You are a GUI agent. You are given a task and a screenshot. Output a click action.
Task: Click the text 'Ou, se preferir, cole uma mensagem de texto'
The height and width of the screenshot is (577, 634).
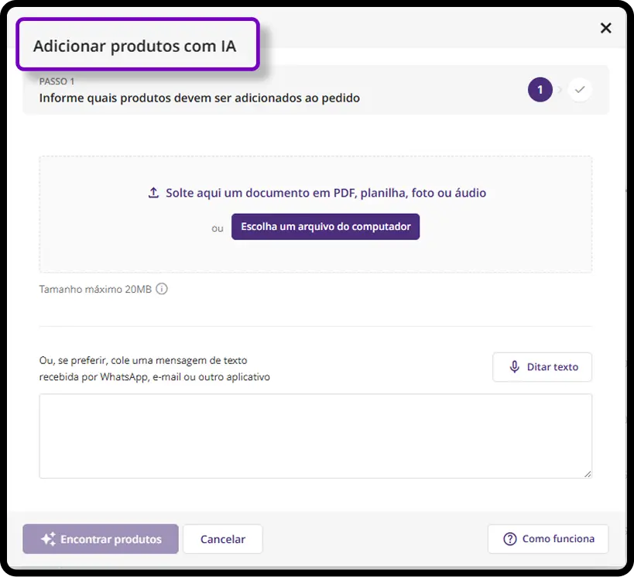point(143,360)
